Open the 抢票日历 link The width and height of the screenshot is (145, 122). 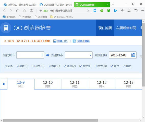pyautogui.click(x=63, y=41)
